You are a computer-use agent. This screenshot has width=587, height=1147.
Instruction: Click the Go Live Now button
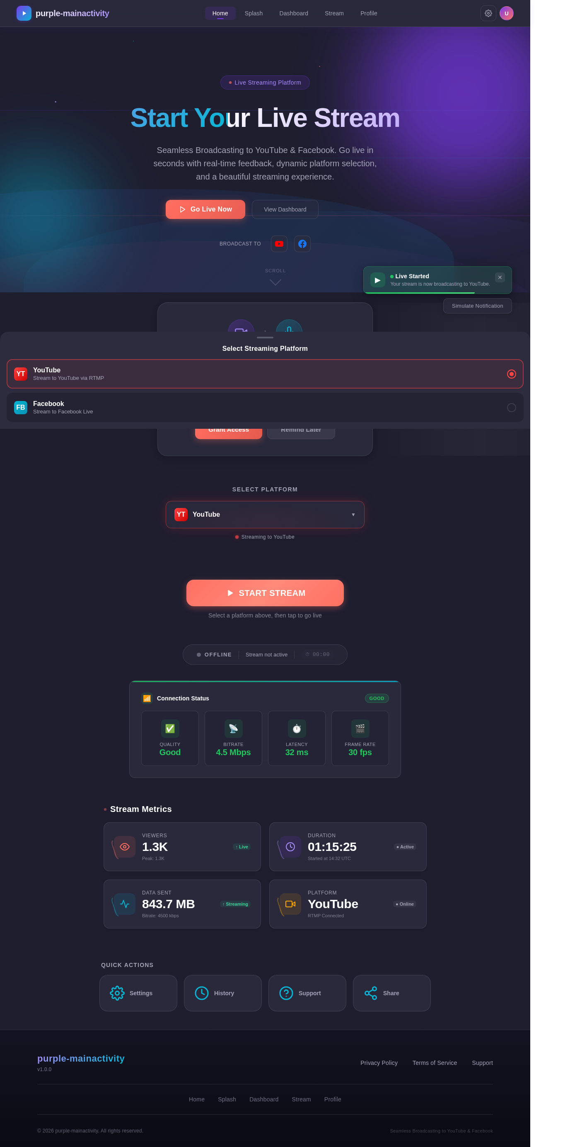[x=205, y=209]
